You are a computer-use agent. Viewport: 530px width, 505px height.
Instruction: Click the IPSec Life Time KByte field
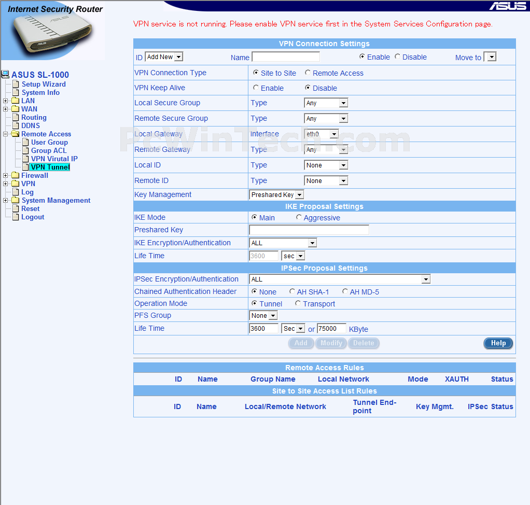click(331, 328)
